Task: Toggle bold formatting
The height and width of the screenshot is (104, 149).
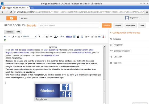Action: 39,36
